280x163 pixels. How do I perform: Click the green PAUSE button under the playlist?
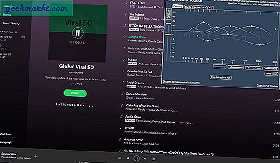75,93
